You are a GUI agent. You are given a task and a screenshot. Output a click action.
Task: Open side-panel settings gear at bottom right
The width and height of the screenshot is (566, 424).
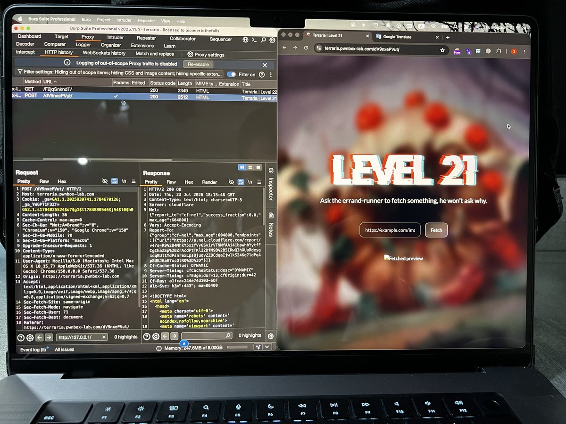(x=271, y=336)
